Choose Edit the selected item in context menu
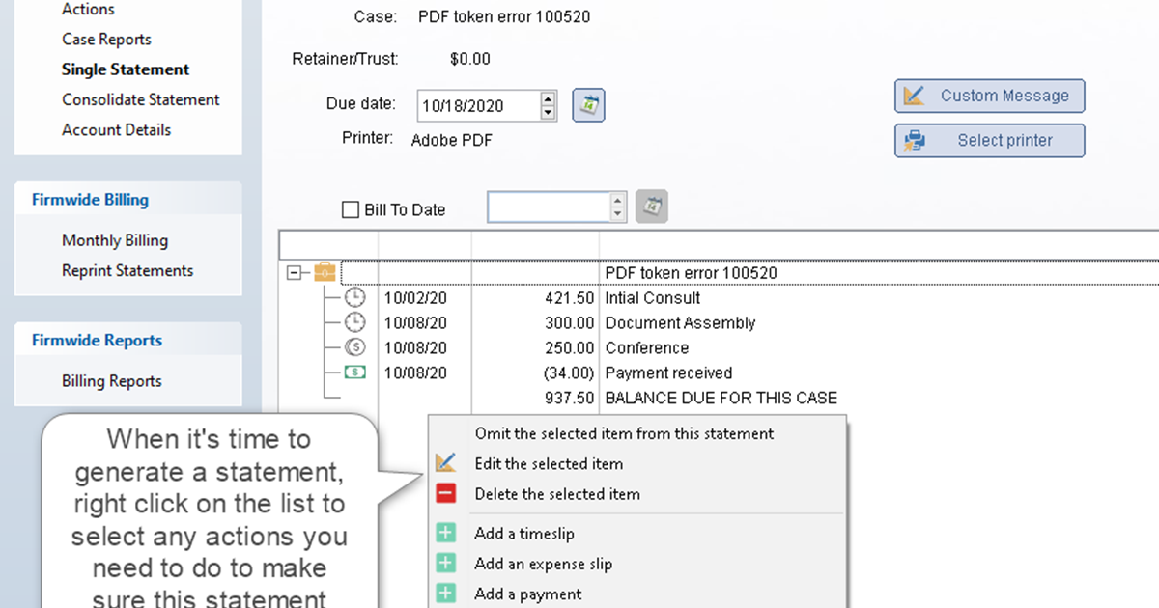 pyautogui.click(x=549, y=463)
